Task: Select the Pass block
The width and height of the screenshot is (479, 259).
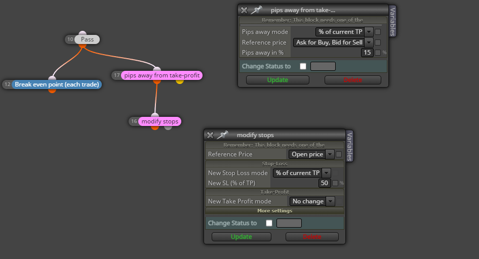Action: 87,39
